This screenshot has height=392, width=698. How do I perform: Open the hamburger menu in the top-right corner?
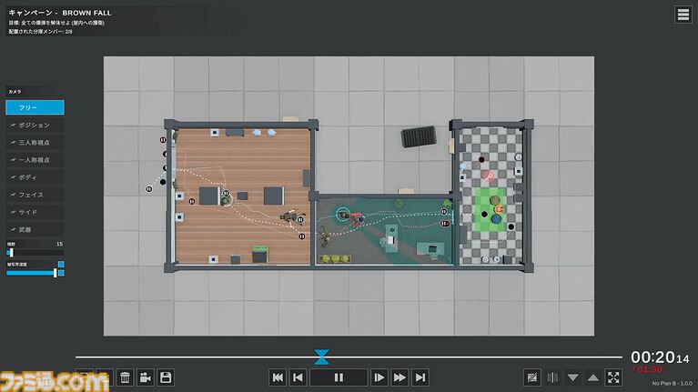coord(683,15)
